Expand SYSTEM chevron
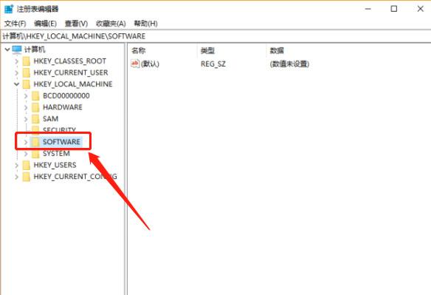The height and width of the screenshot is (295, 431). 26,154
